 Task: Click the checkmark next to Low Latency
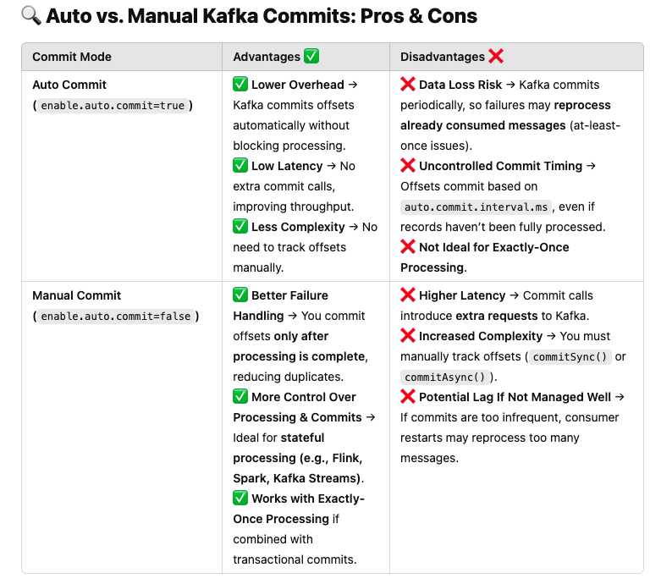[240, 166]
